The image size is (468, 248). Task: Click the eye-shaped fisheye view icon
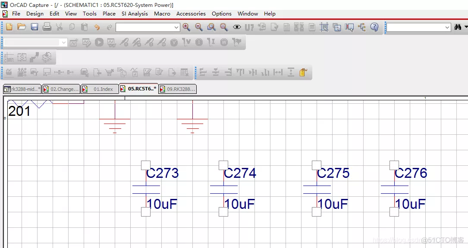coord(237,27)
